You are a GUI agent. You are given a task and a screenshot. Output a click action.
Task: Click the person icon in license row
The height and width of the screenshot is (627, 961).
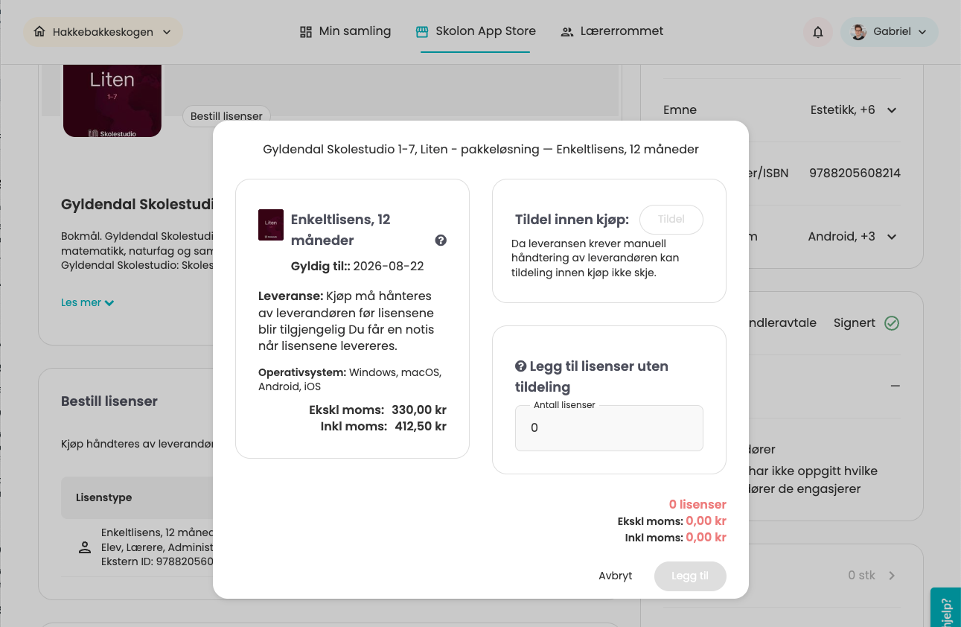[85, 547]
